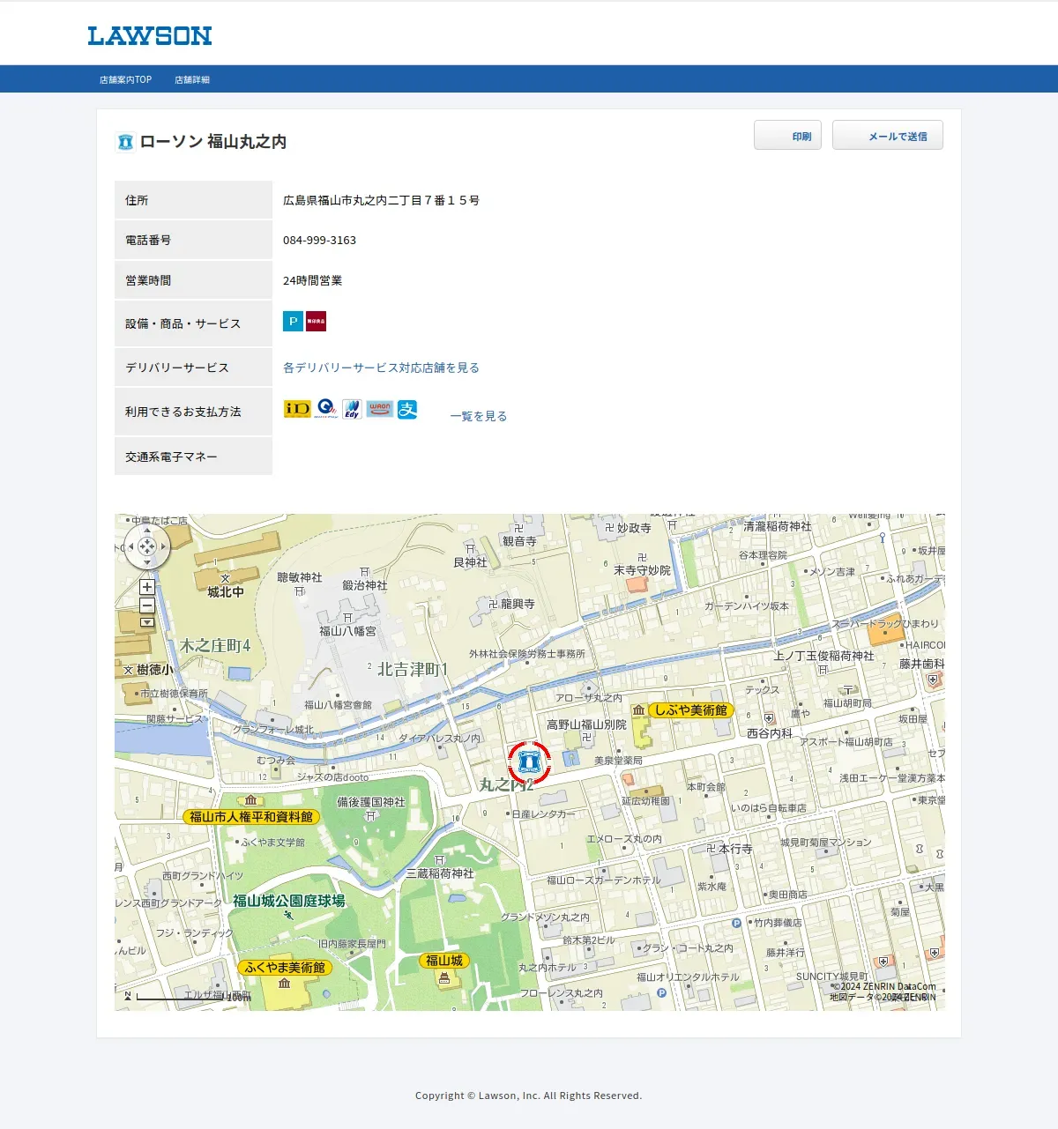
Task: Click the WAON payment icon
Action: point(380,409)
